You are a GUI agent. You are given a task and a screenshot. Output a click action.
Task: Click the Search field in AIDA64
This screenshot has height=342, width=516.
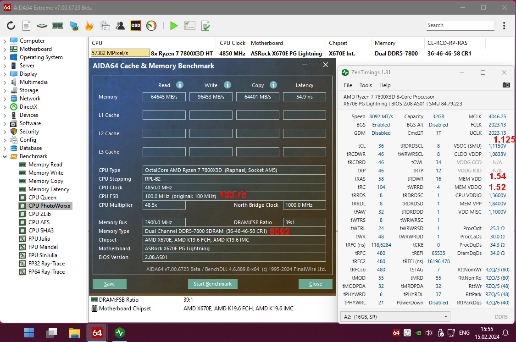[460, 25]
